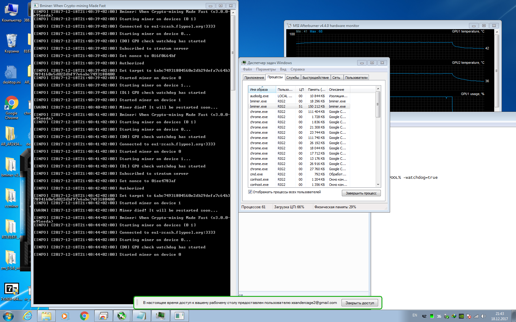516x322 pixels.
Task: Open Action Center flag tray icon
Action: [469, 316]
